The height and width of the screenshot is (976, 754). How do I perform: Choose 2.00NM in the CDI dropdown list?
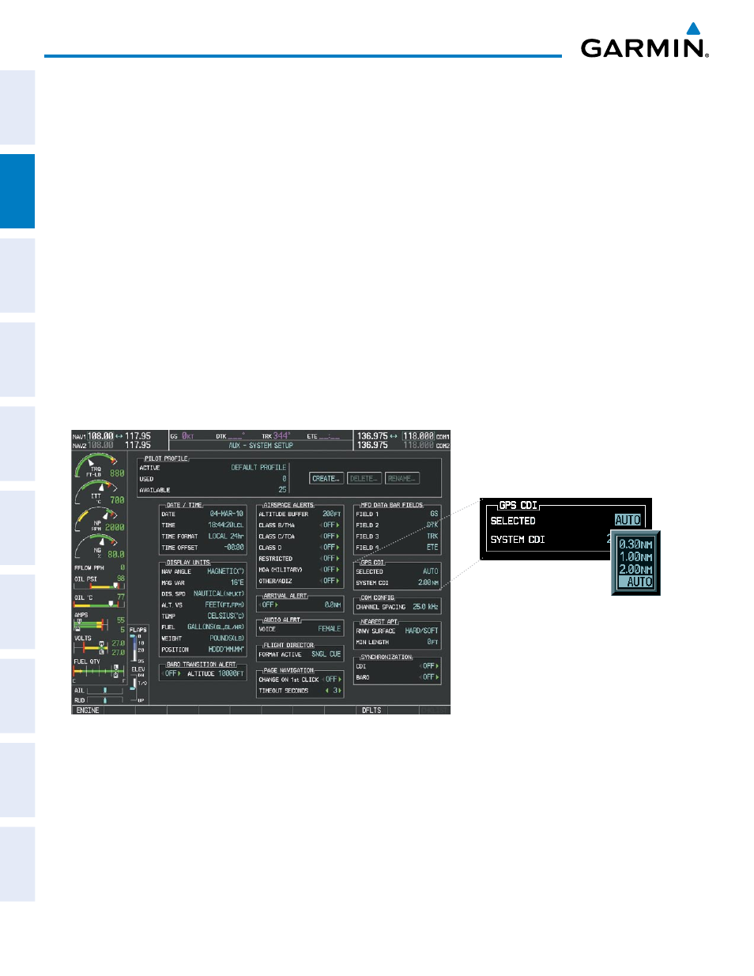pos(636,569)
